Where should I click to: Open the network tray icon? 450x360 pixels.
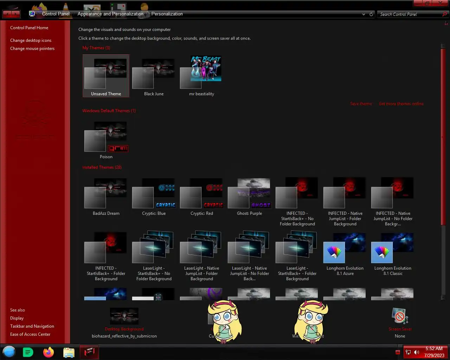click(x=408, y=352)
